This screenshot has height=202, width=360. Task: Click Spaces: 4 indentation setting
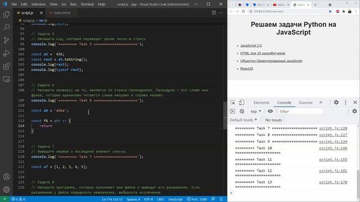click(133, 199)
